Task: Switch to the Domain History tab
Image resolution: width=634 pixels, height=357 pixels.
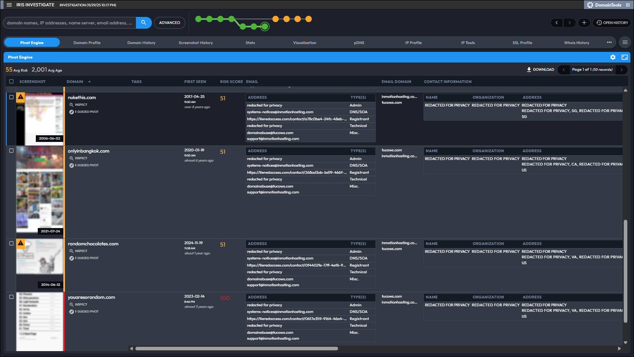Action: pos(141,43)
